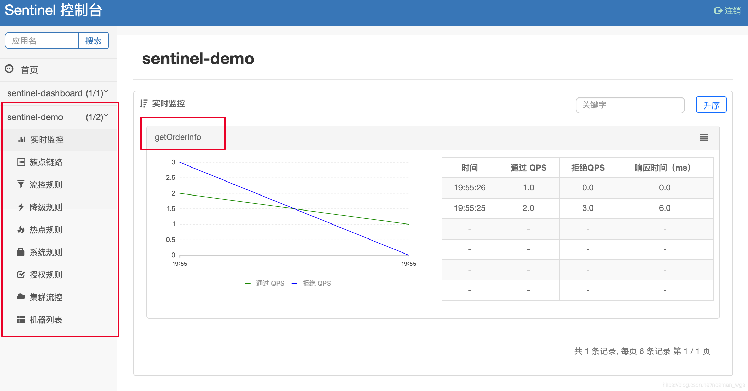Click the flame icon for 热点规则
Viewport: 748px width, 391px height.
click(21, 230)
